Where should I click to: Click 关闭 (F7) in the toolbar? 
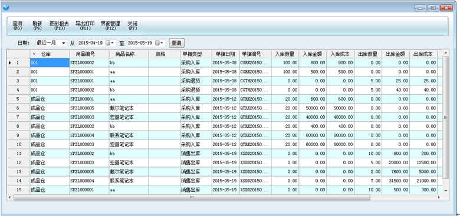point(133,26)
